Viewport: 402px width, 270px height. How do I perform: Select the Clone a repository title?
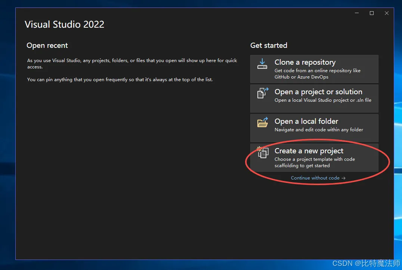(x=305, y=62)
